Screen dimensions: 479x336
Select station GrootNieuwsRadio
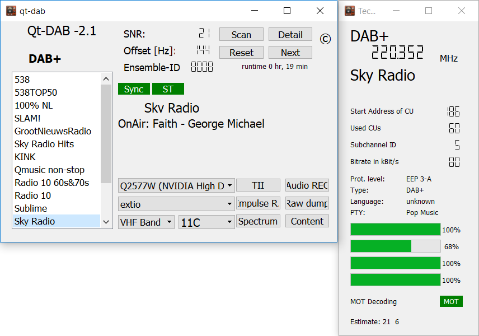click(57, 131)
